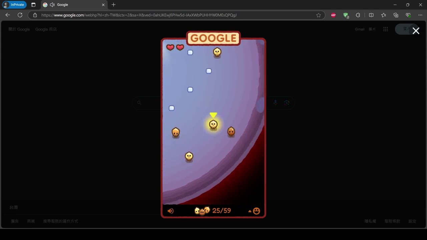Click the glowing highlighted skull ghost
Image resolution: width=427 pixels, height=240 pixels.
pyautogui.click(x=213, y=125)
